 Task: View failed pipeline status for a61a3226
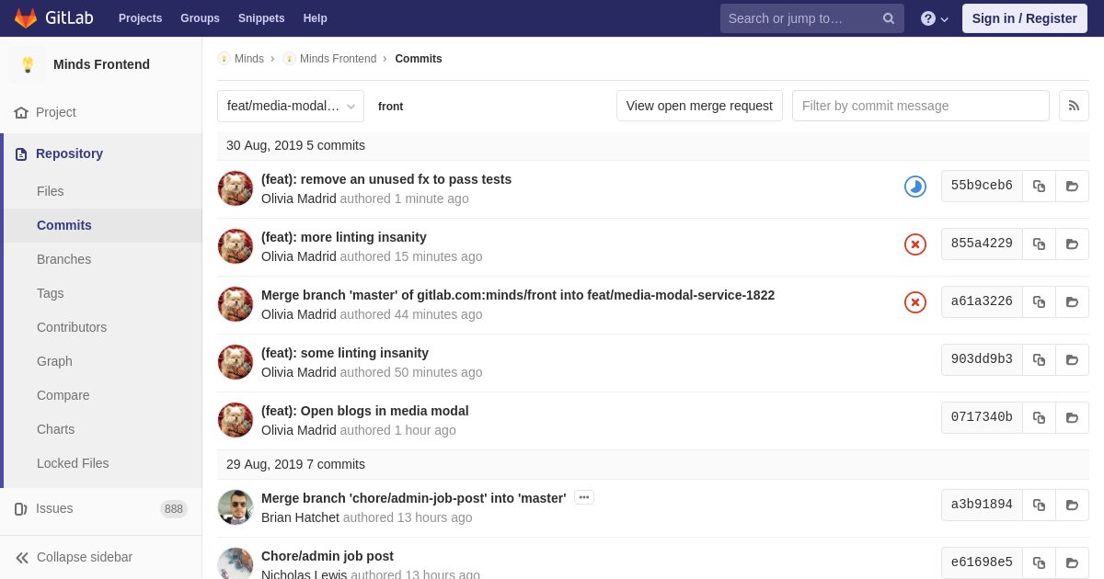[915, 302]
